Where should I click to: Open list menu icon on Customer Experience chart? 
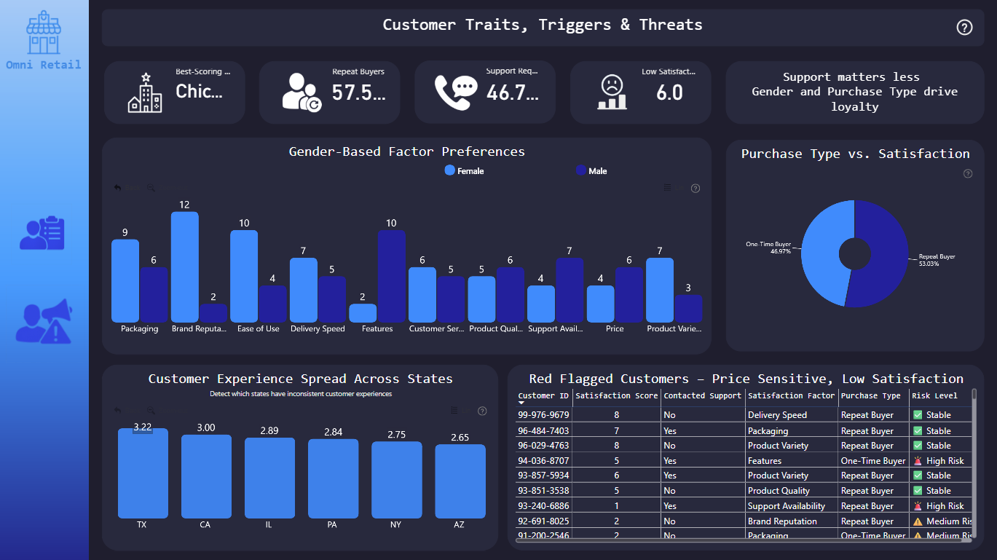(x=454, y=411)
